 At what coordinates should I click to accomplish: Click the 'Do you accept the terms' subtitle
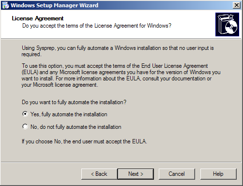pyautogui.click(x=97, y=26)
